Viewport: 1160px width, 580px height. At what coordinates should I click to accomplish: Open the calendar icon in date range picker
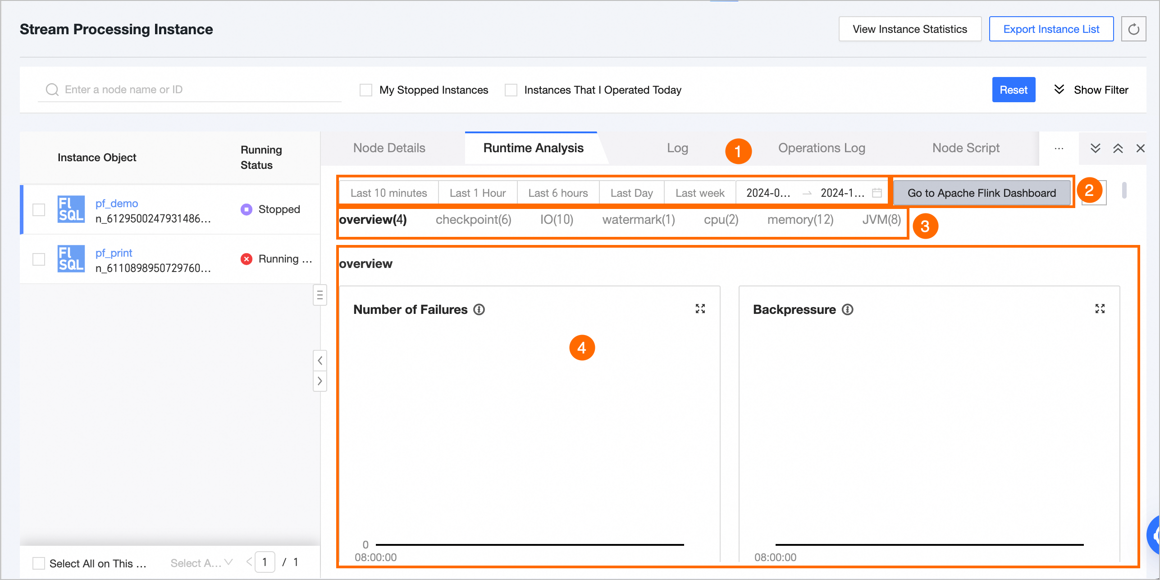[x=877, y=193]
